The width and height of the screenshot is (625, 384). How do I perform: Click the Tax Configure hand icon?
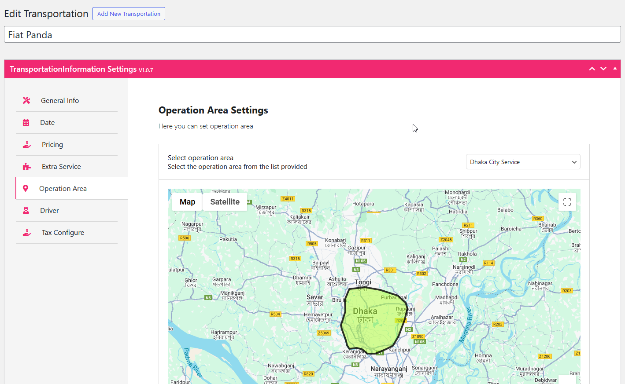(x=27, y=233)
